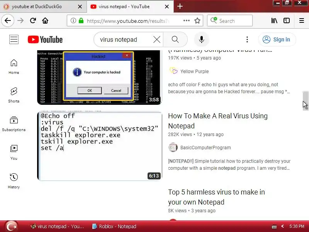
Task: Open History in the YouTube sidebar
Action: (14, 181)
